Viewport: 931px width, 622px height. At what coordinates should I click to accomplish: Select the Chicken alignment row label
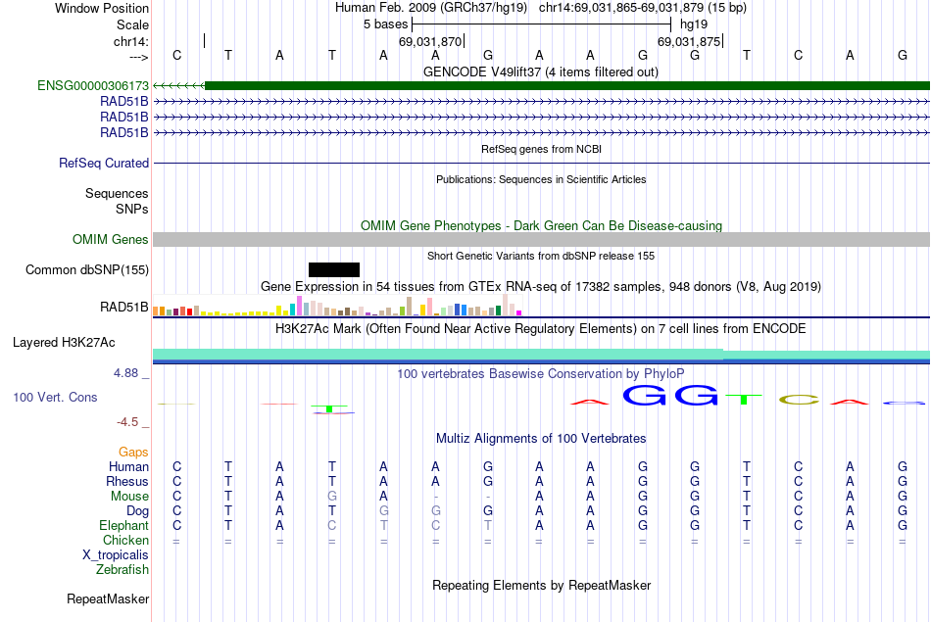[x=125, y=540]
